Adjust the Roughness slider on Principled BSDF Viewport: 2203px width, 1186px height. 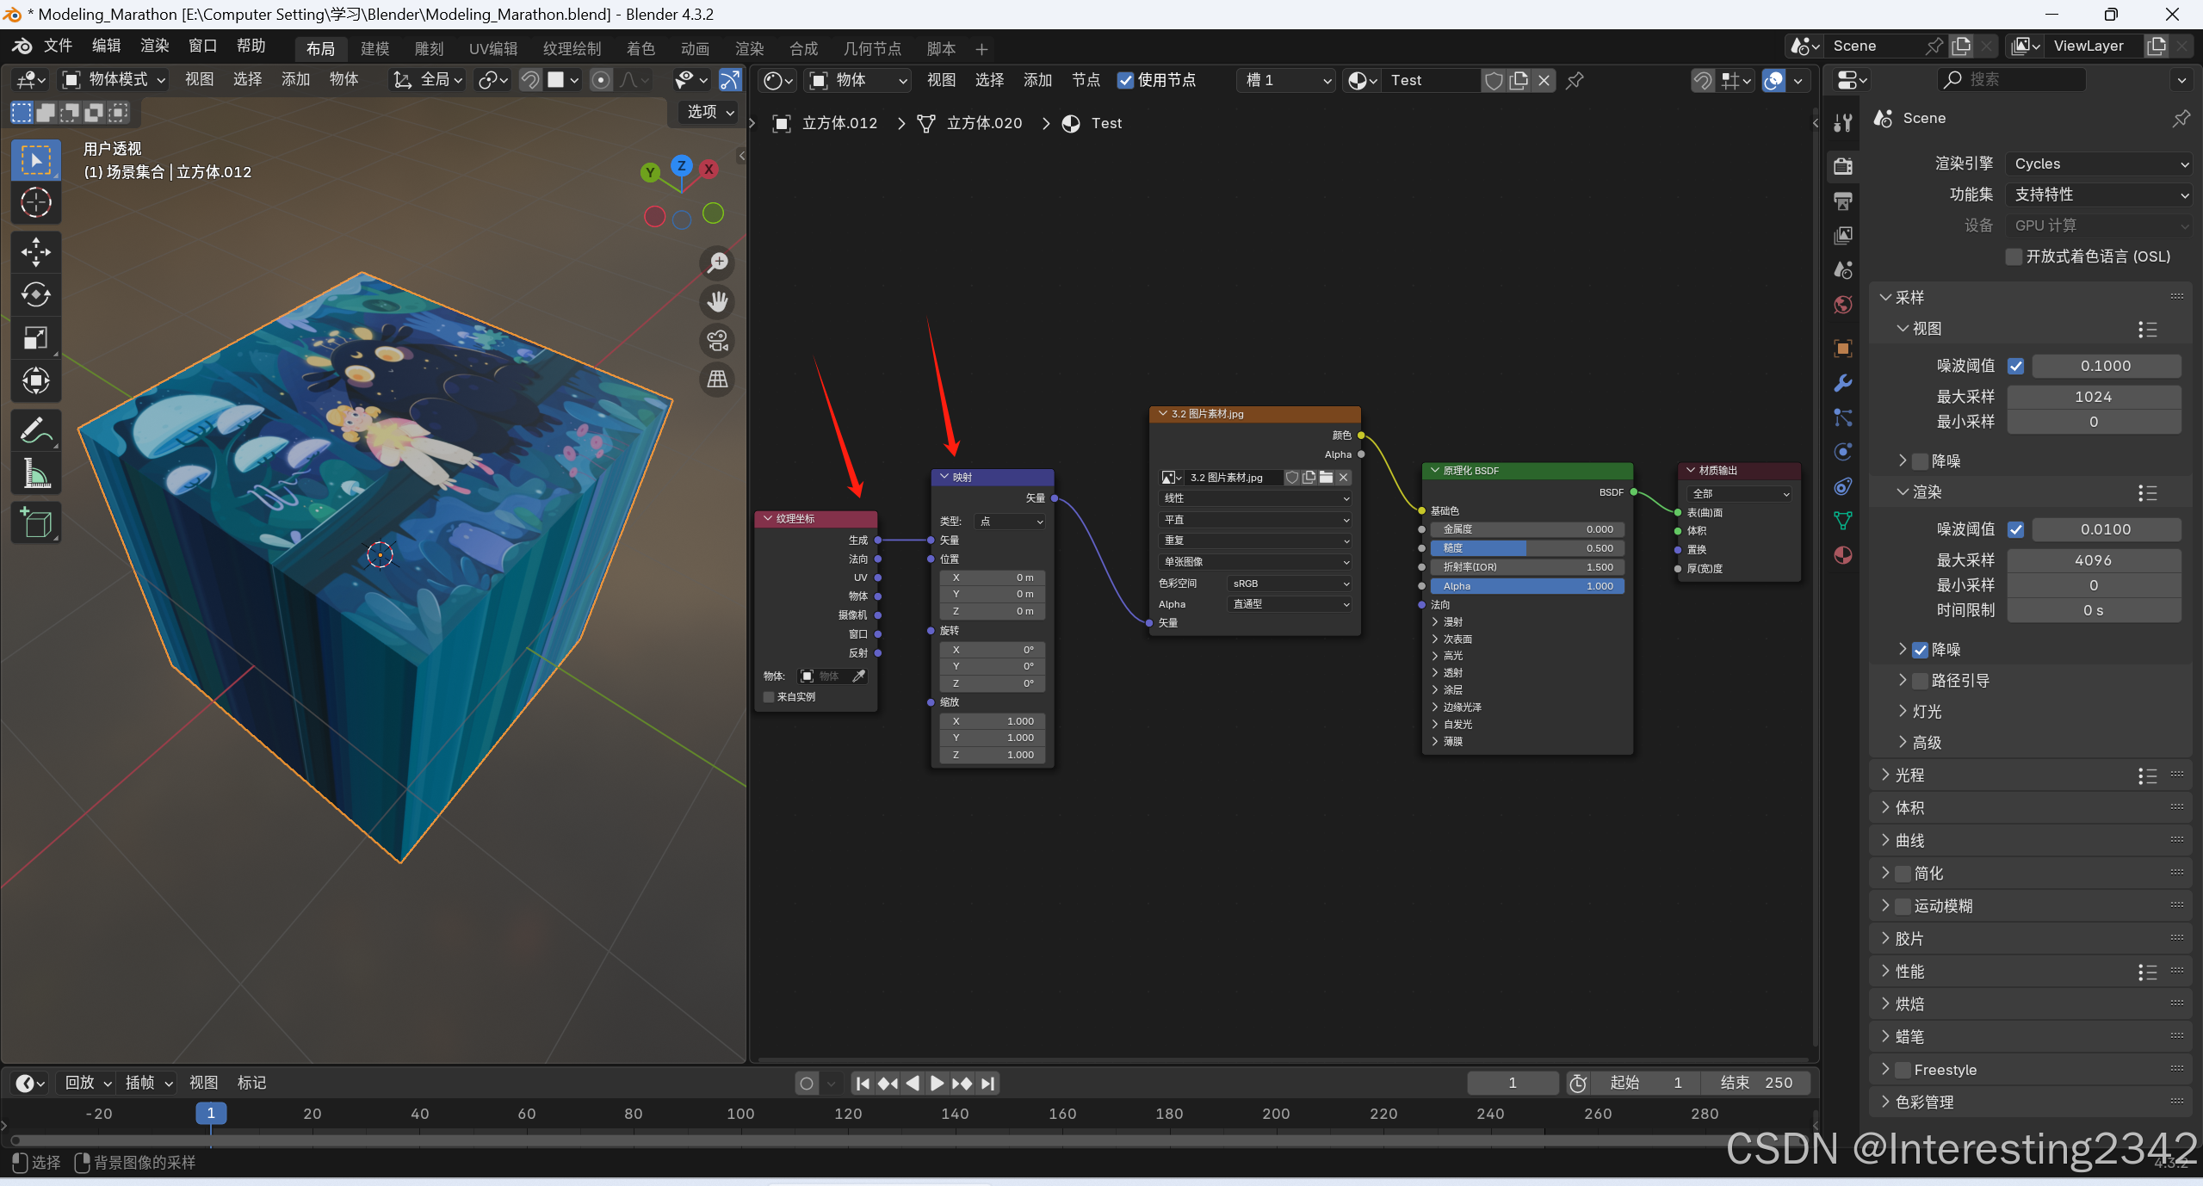(1525, 548)
